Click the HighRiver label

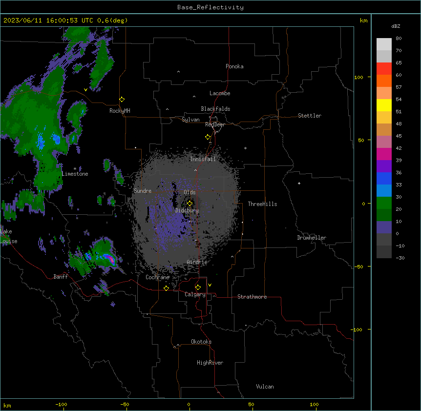click(210, 363)
